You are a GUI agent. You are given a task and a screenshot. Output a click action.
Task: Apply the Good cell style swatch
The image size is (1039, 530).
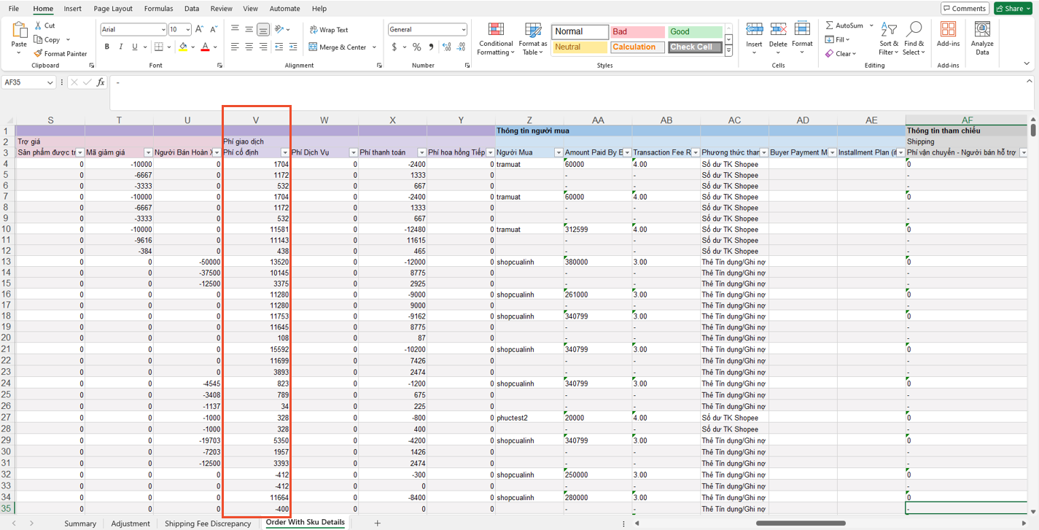[x=695, y=32]
